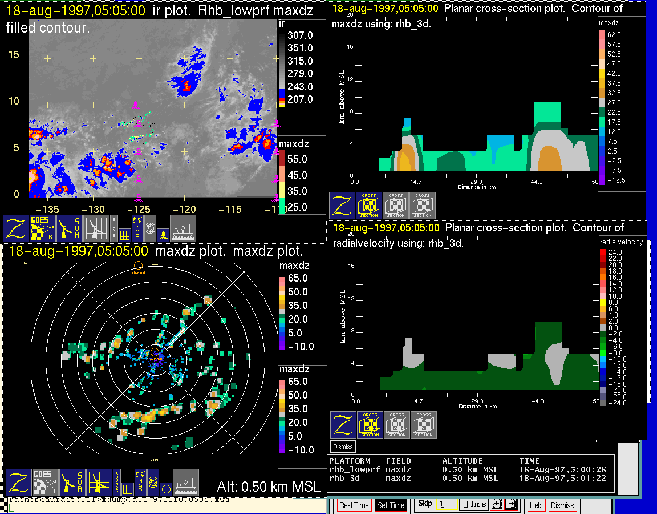The height and width of the screenshot is (514, 657).
Task: Select highlighted CROSS SECTION icon in radial velocity panel
Action: 370,425
